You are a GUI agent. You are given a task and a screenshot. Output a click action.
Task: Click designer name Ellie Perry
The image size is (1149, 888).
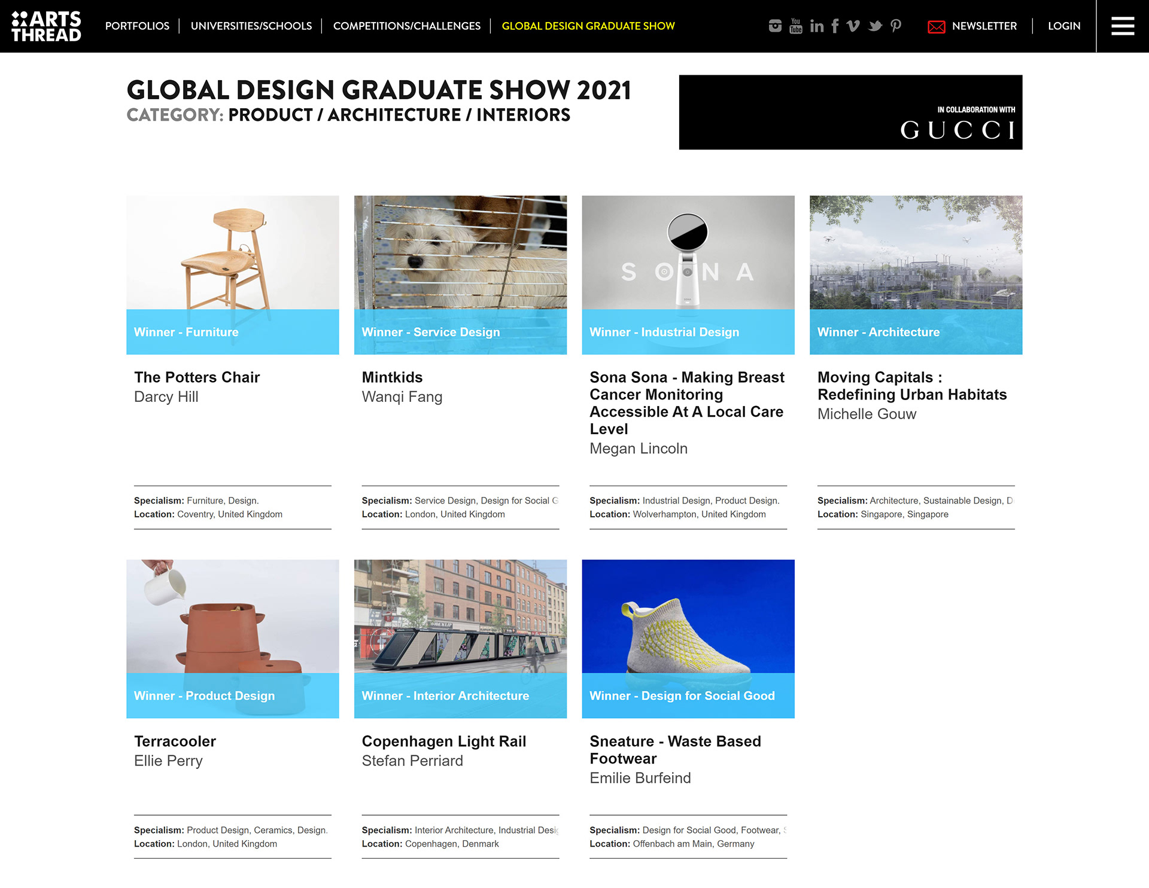[x=168, y=761]
